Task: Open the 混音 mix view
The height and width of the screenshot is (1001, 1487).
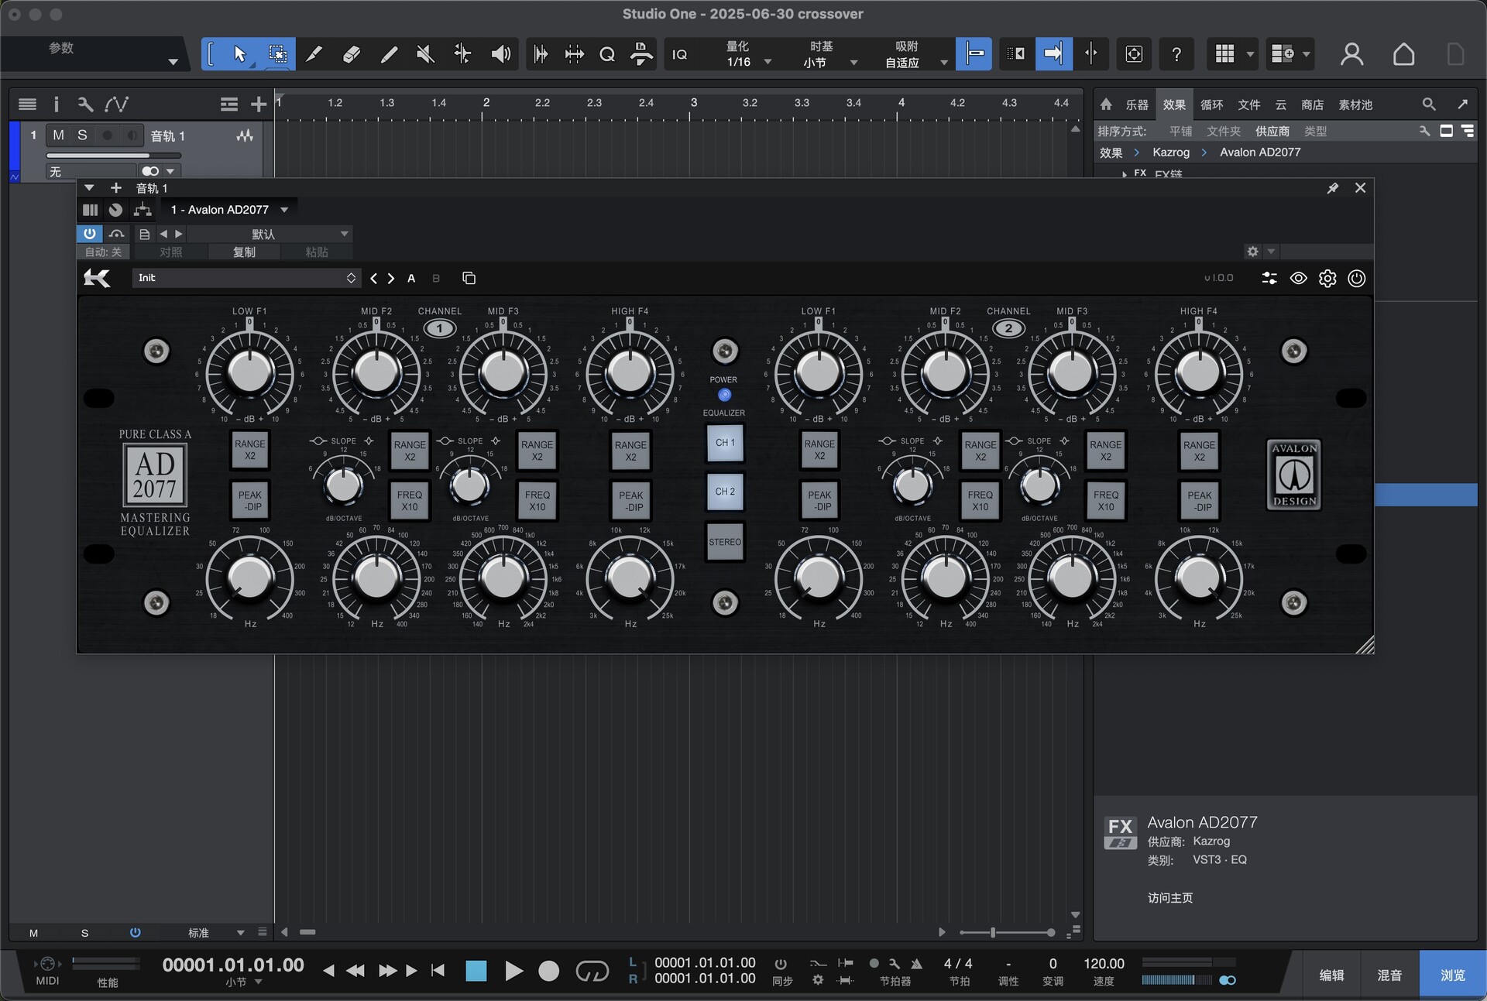Action: coord(1389,975)
